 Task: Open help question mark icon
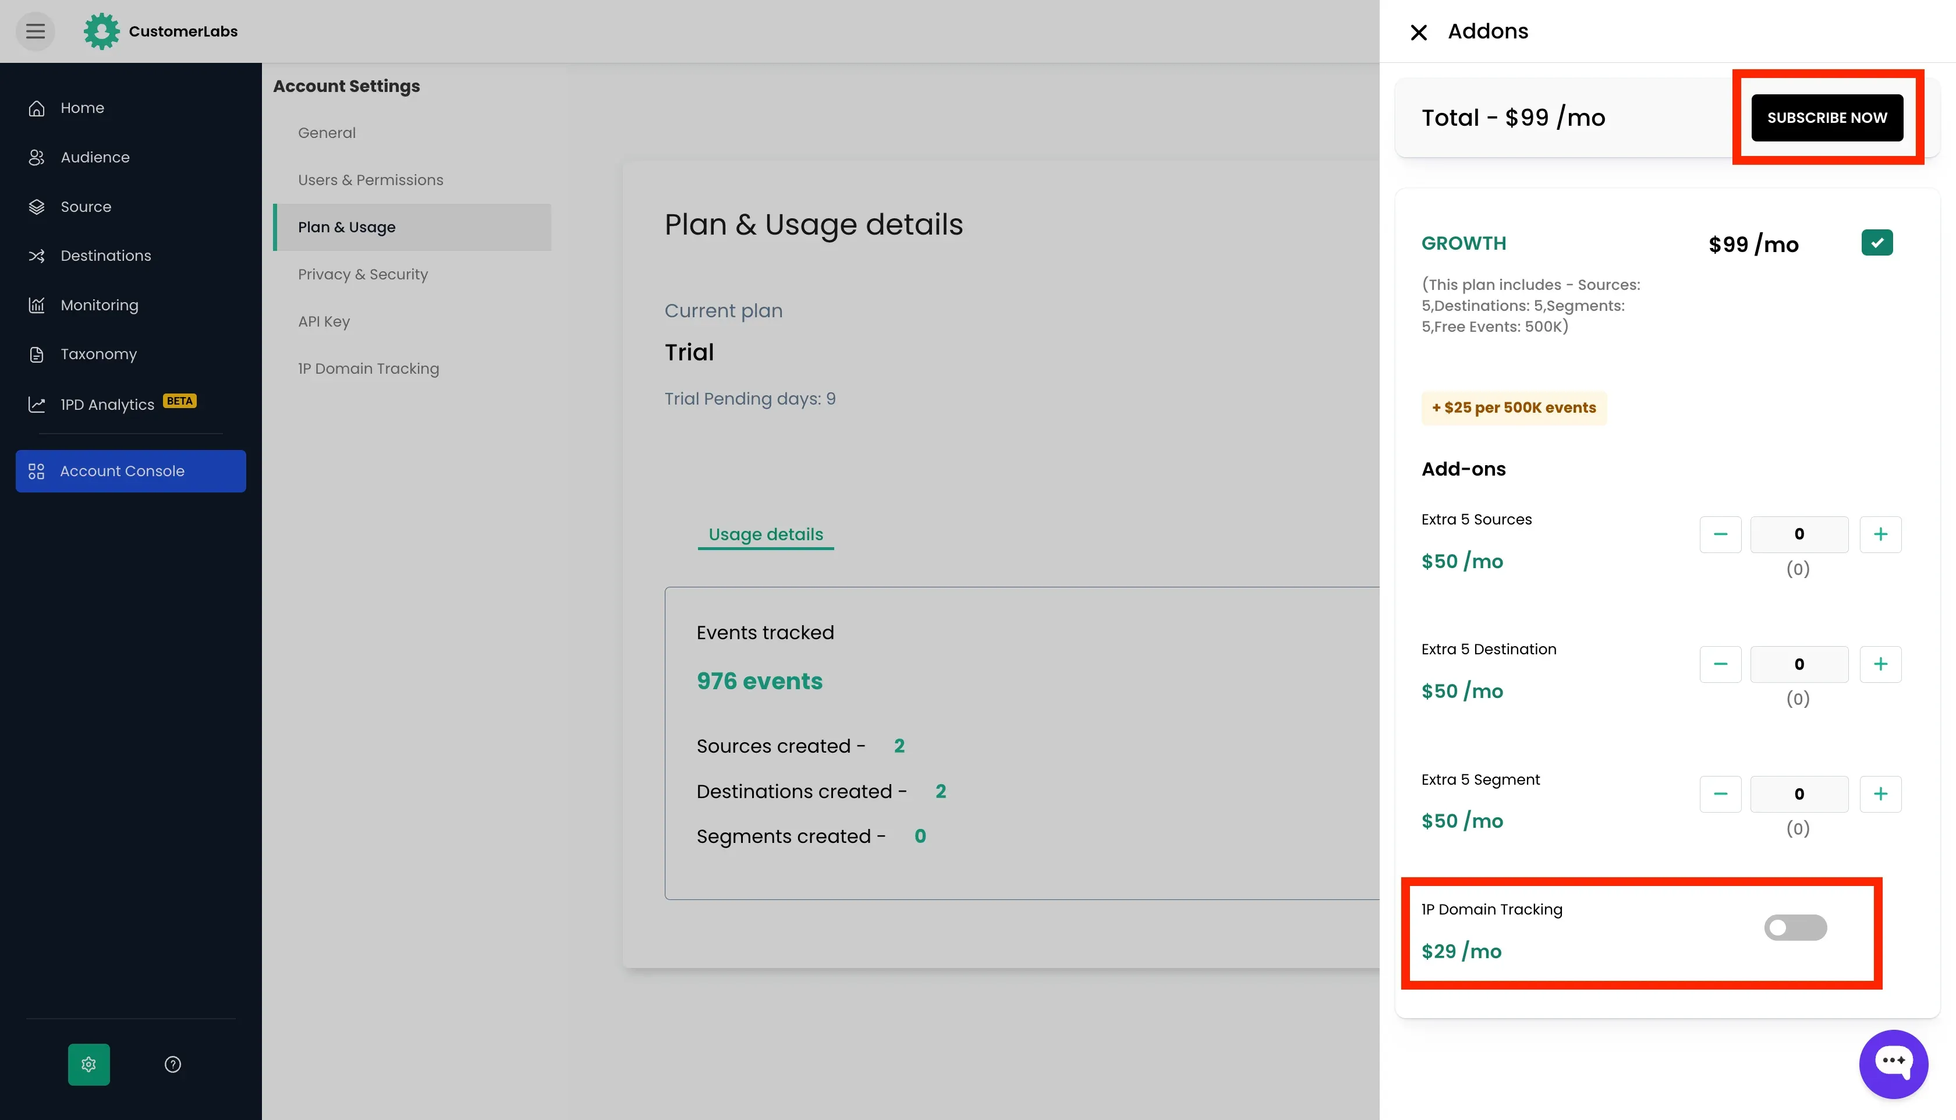173,1065
